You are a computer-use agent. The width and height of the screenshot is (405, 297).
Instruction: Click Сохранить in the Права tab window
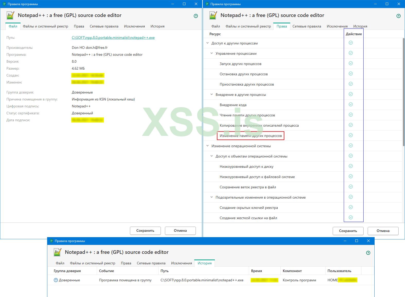[348, 231]
